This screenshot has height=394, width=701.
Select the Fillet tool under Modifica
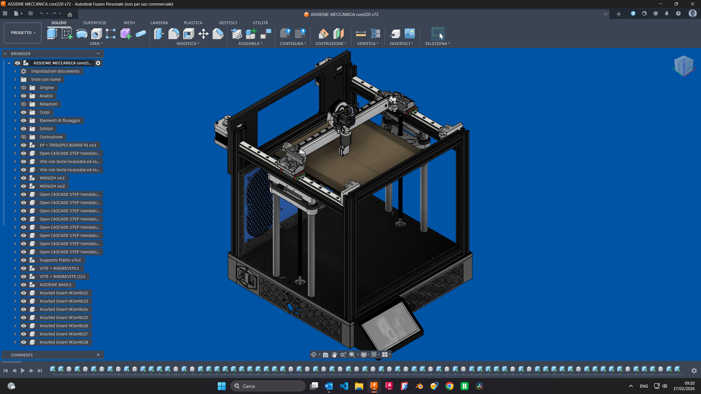[173, 33]
